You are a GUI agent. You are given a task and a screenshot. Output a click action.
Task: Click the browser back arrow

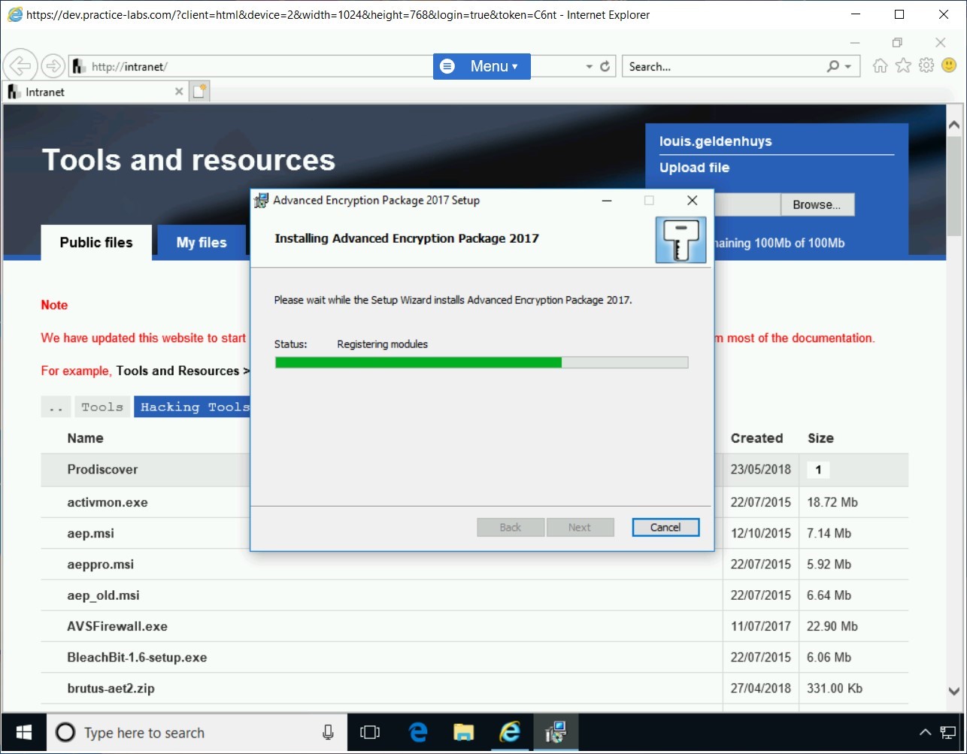[20, 66]
